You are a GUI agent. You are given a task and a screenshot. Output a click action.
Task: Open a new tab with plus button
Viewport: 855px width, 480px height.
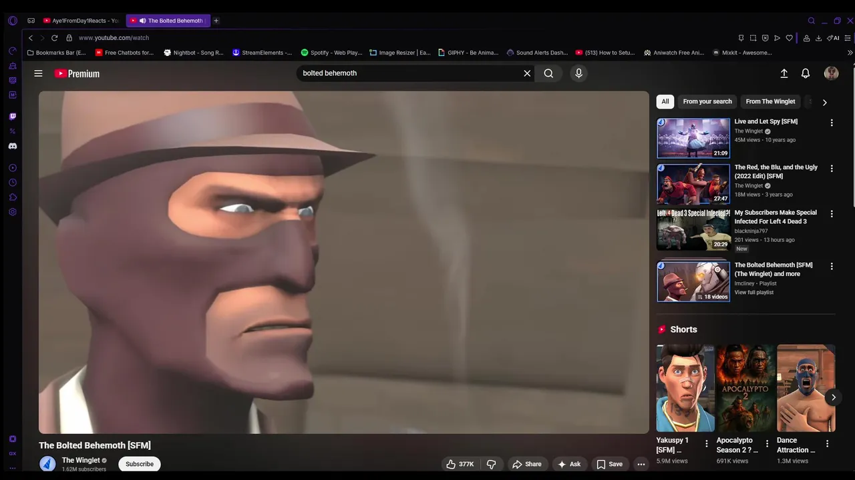point(216,21)
